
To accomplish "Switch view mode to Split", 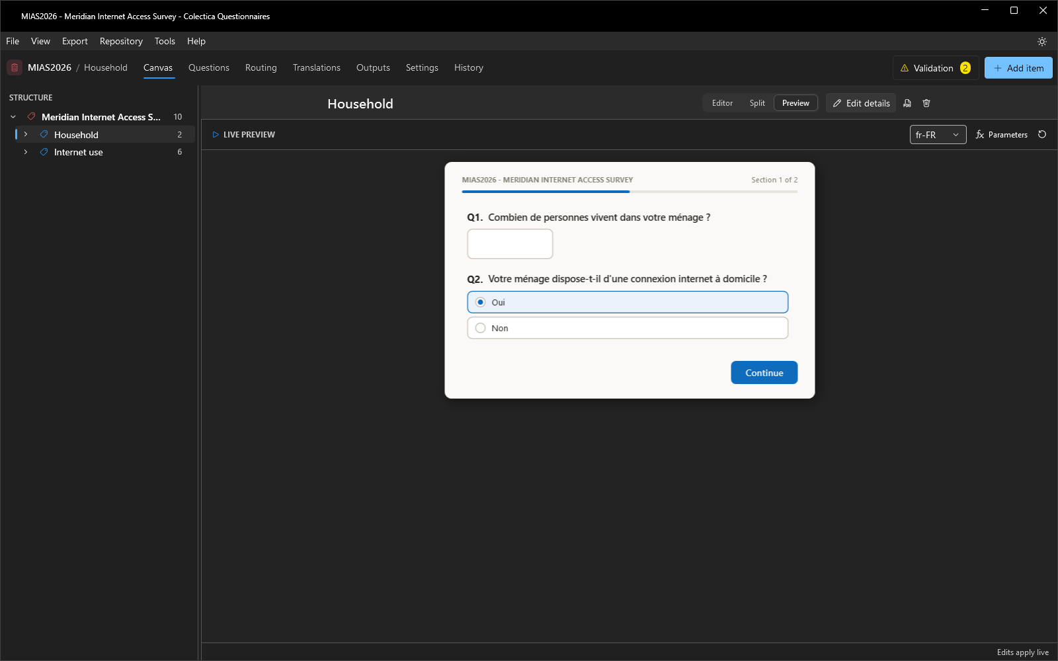I will click(757, 103).
